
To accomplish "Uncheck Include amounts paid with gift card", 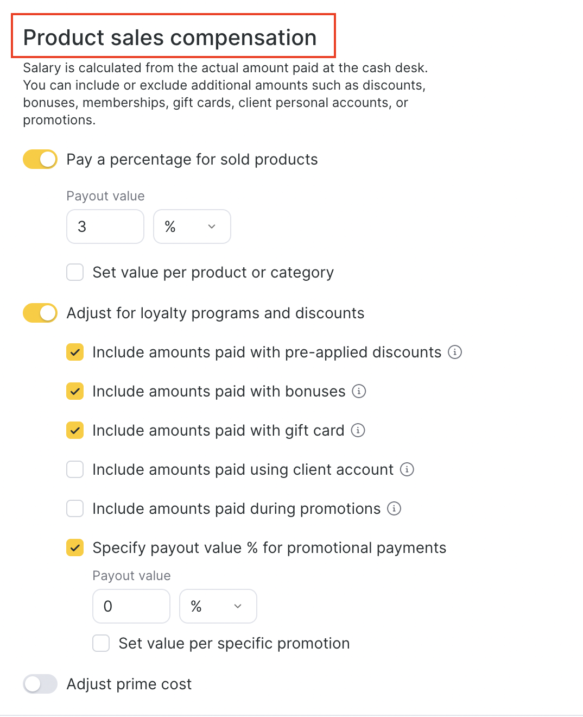I will coord(75,430).
